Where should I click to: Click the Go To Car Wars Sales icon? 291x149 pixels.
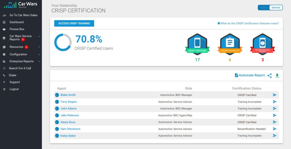pos(4,15)
